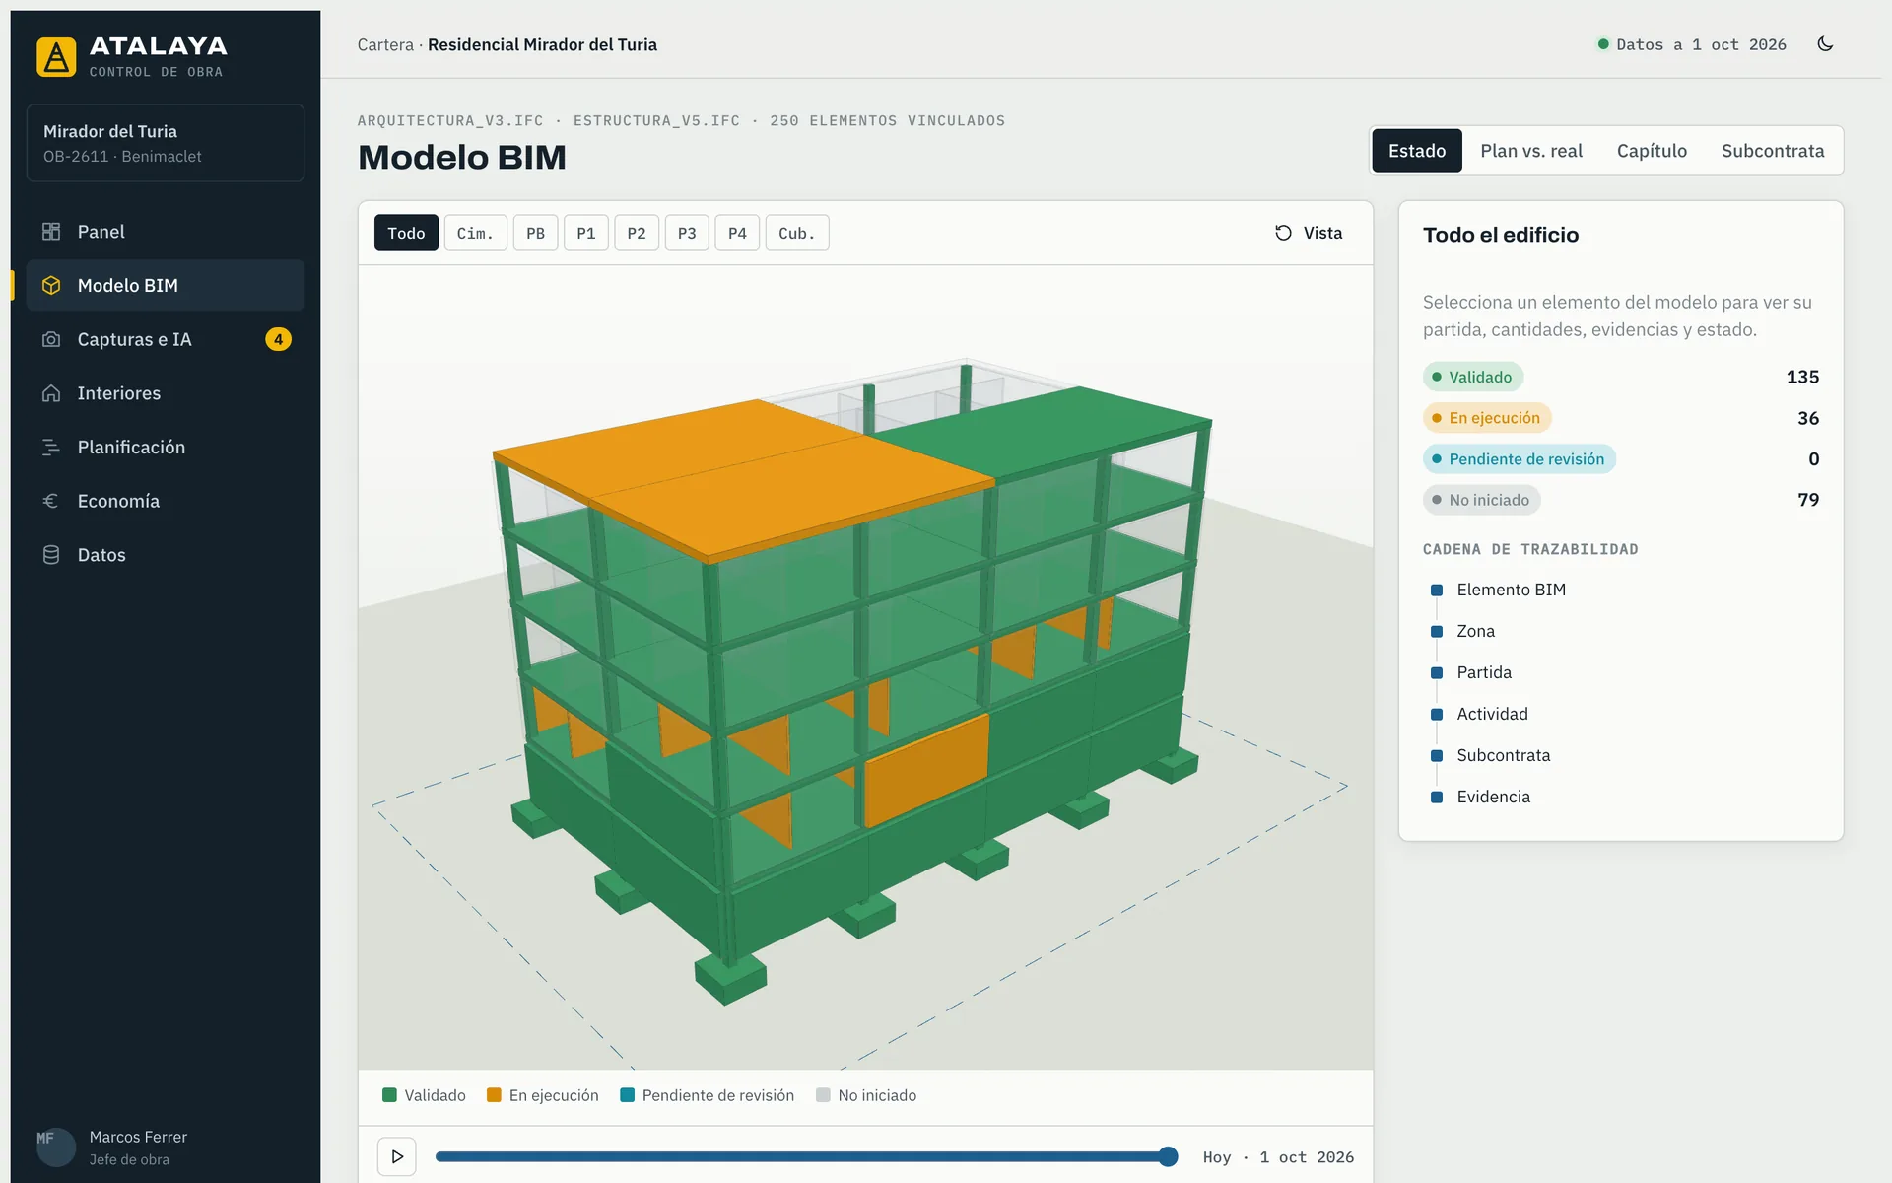Switch to the Subcontrata tab
The image size is (1892, 1183).
click(x=1773, y=151)
